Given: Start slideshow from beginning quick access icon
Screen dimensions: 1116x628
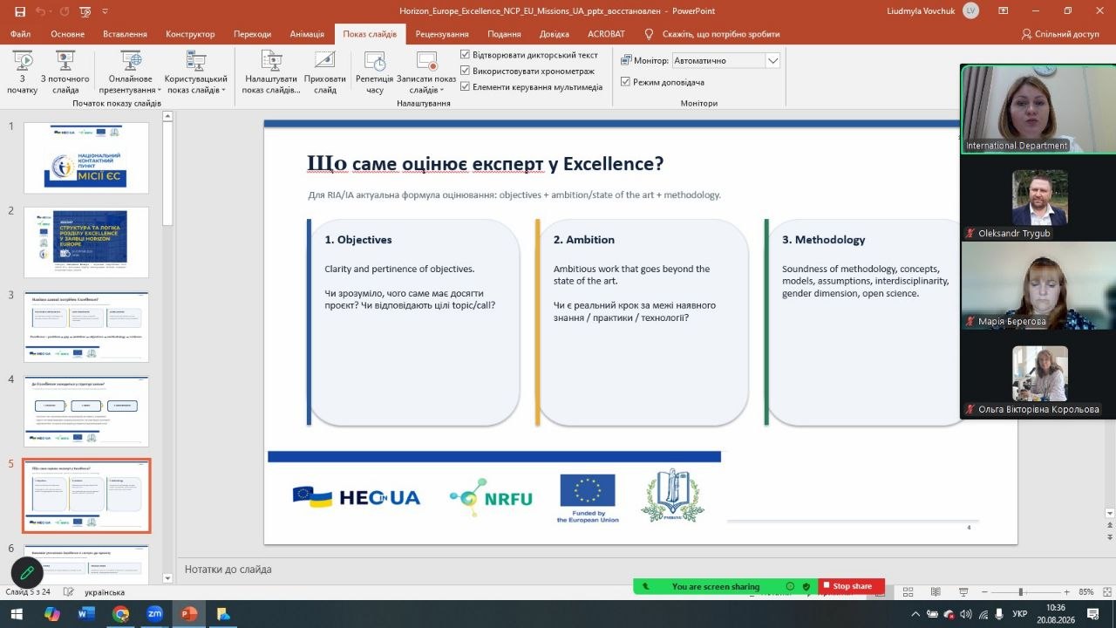Looking at the screenshot, I should pos(87,11).
